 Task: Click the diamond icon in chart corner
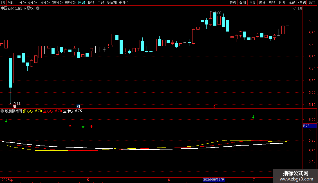(x=295, y=8)
